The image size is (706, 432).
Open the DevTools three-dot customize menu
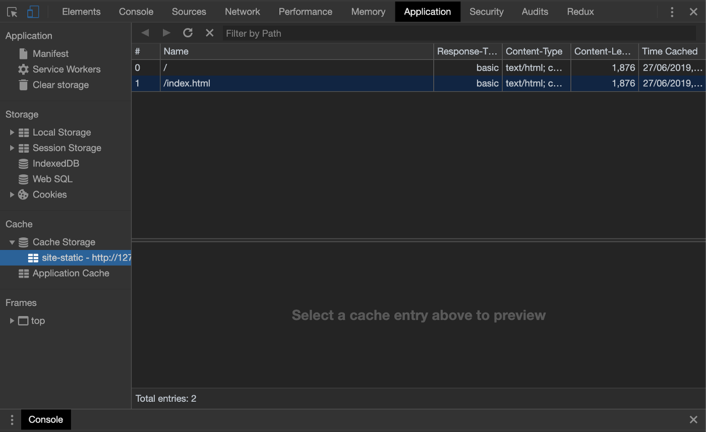(672, 12)
